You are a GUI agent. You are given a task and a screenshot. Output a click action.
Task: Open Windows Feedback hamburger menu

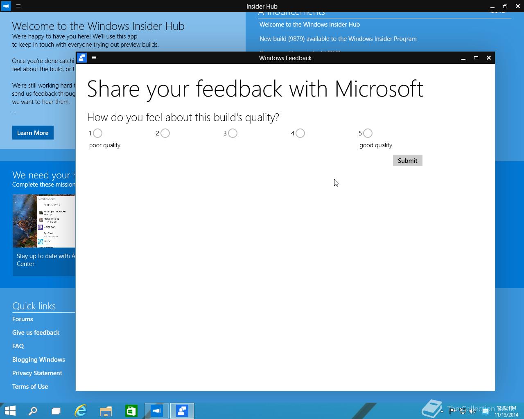(x=94, y=58)
